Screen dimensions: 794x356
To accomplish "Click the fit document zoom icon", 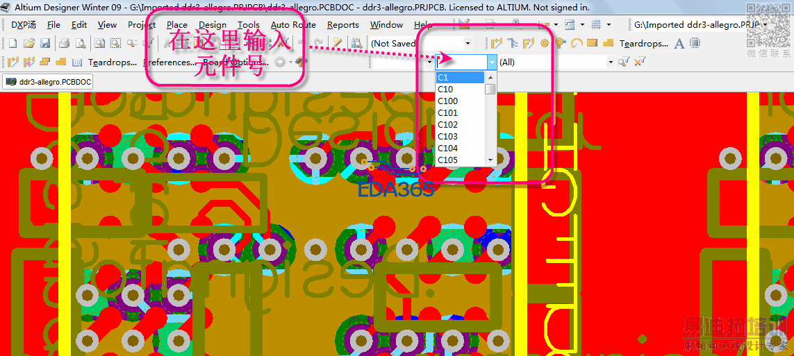I will (x=100, y=44).
